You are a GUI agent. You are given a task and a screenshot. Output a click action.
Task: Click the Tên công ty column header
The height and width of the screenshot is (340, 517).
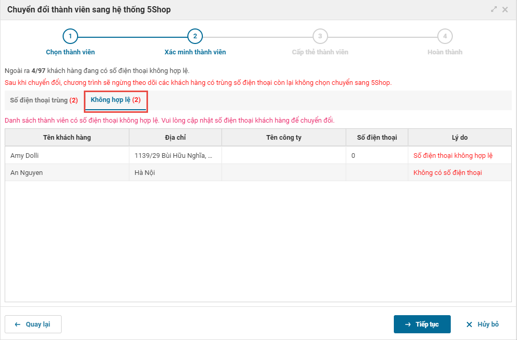pos(284,138)
